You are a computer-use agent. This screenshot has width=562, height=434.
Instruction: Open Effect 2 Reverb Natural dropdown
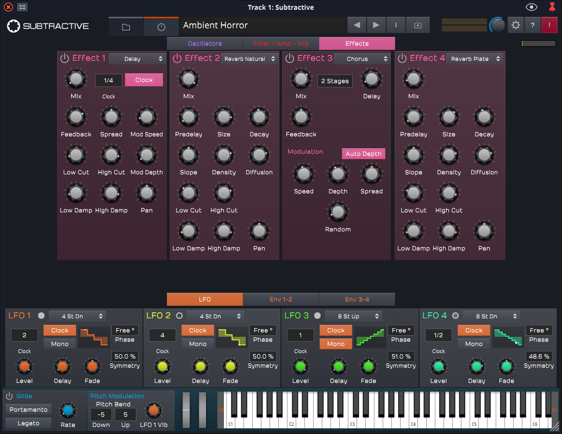pyautogui.click(x=249, y=59)
